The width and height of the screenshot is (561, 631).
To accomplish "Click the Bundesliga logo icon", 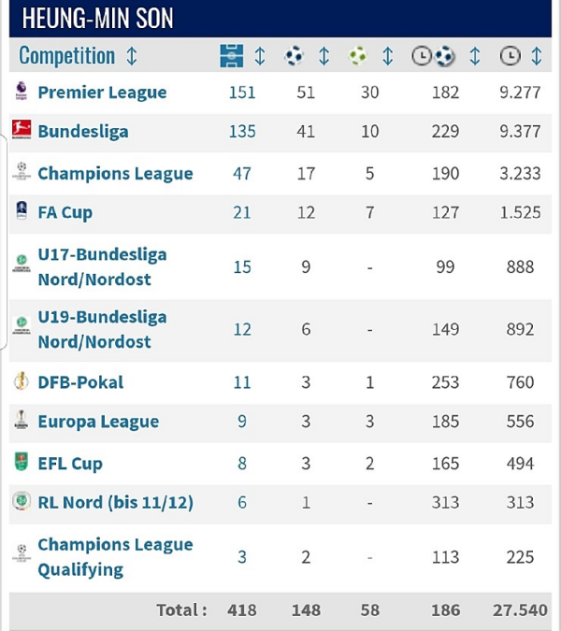I will click(x=21, y=130).
